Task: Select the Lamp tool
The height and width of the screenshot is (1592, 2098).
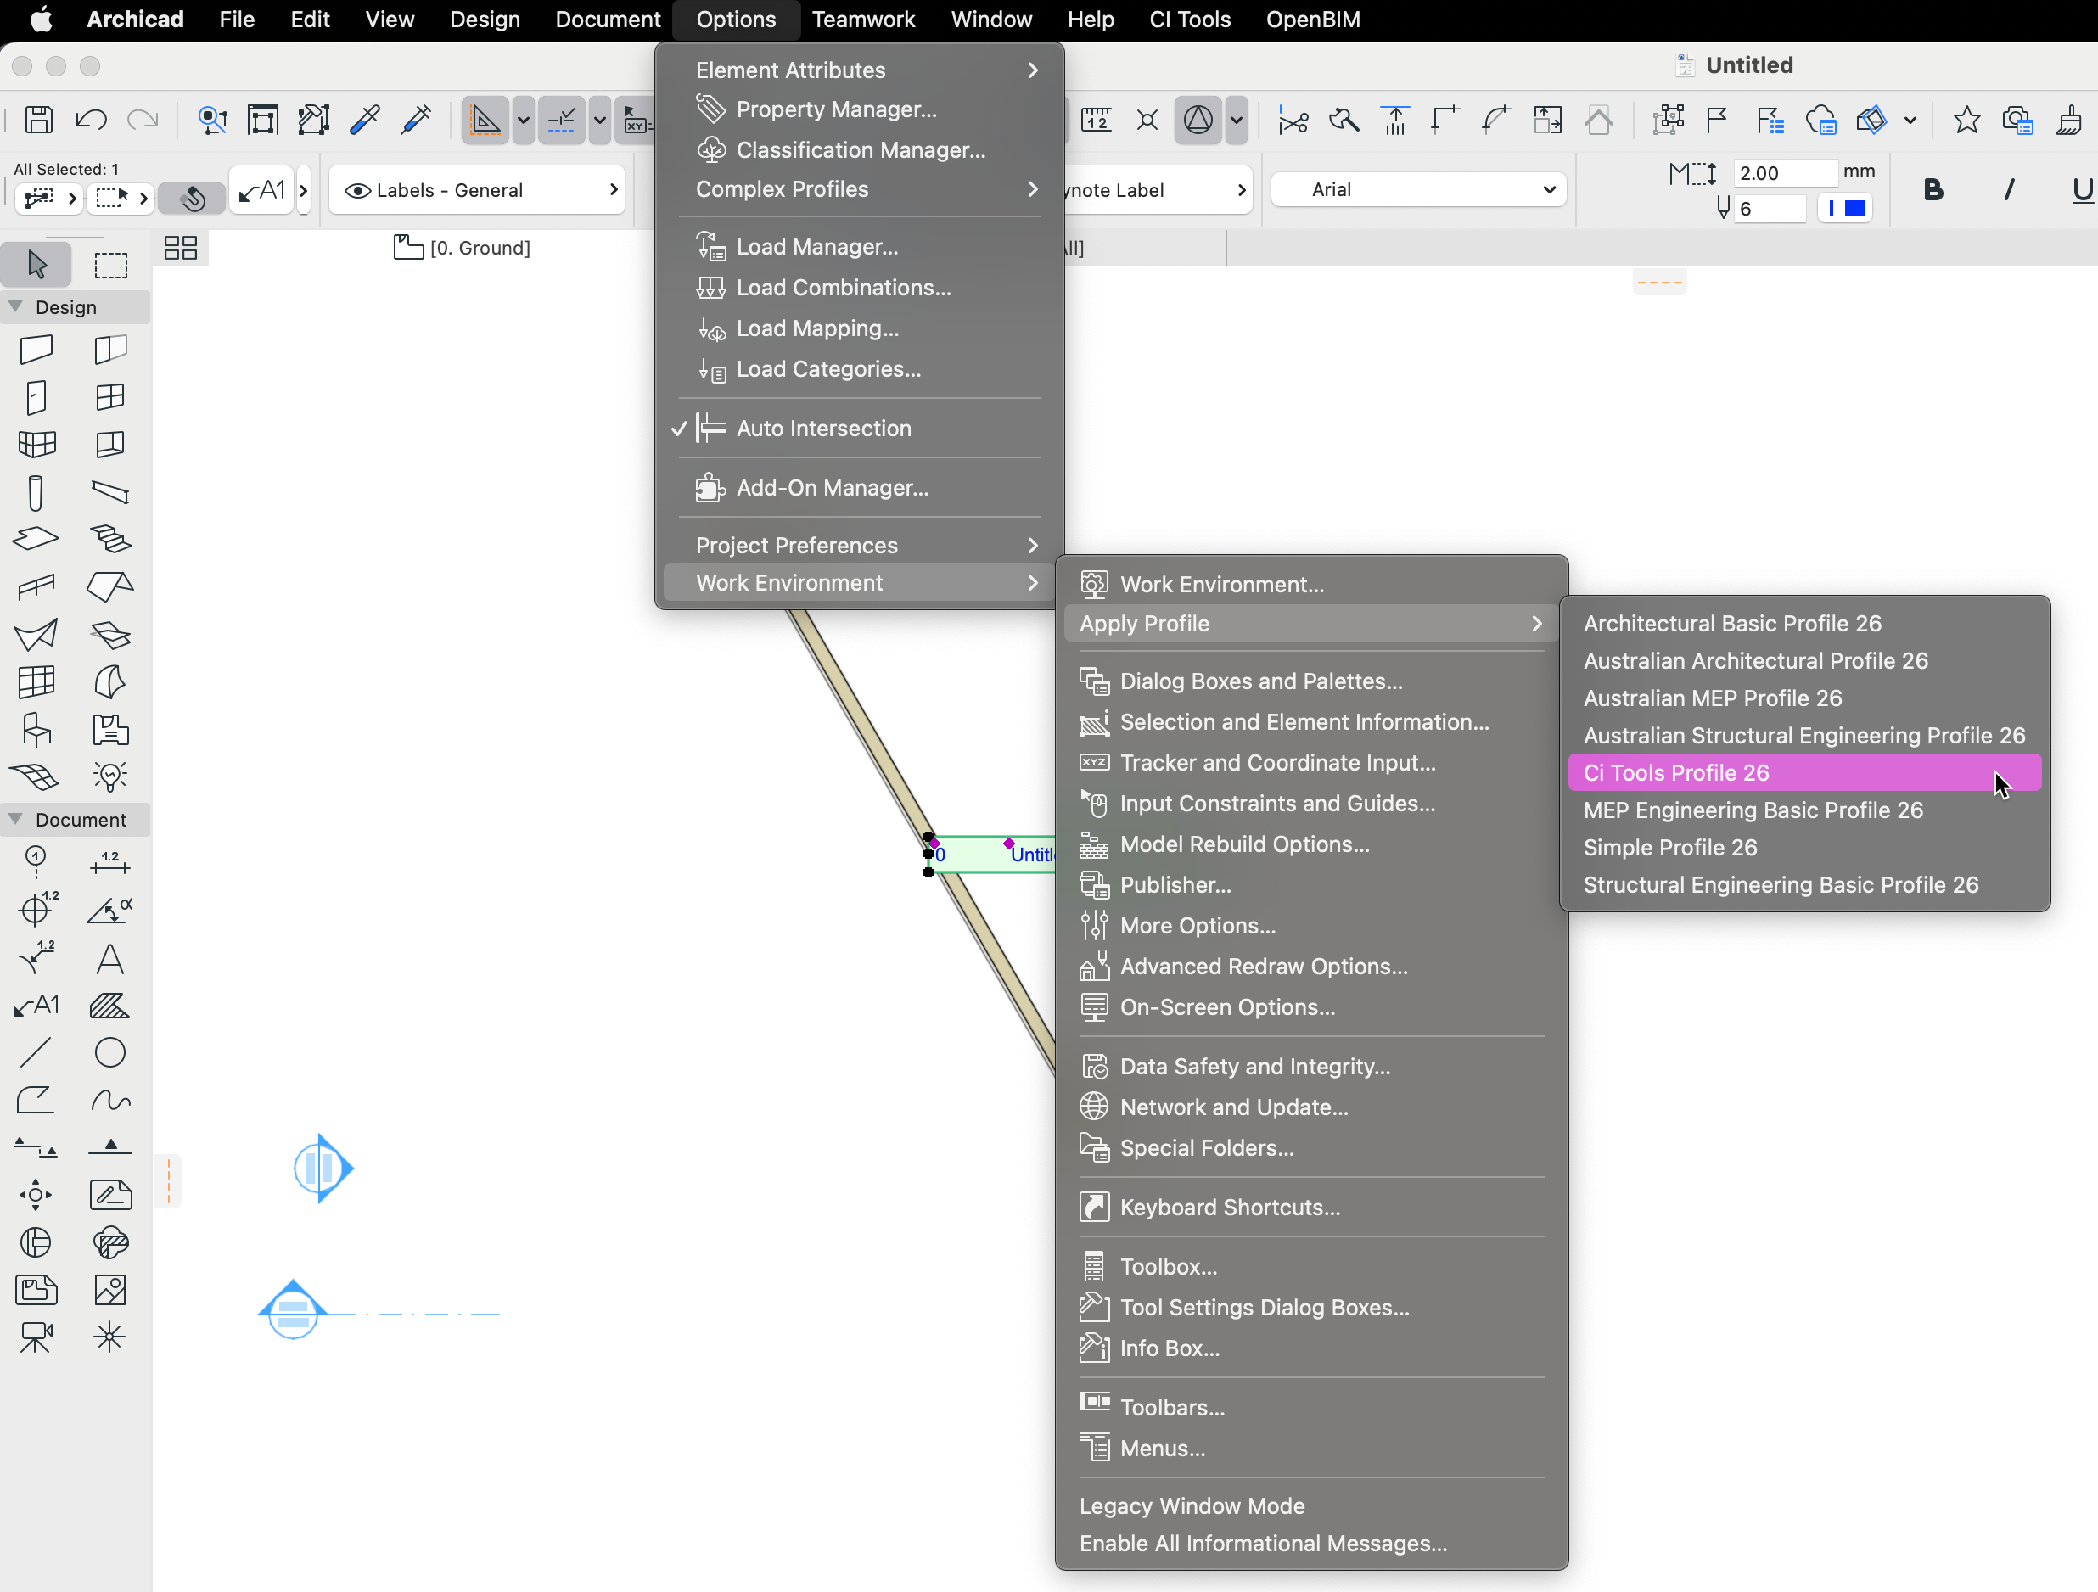Action: (110, 776)
